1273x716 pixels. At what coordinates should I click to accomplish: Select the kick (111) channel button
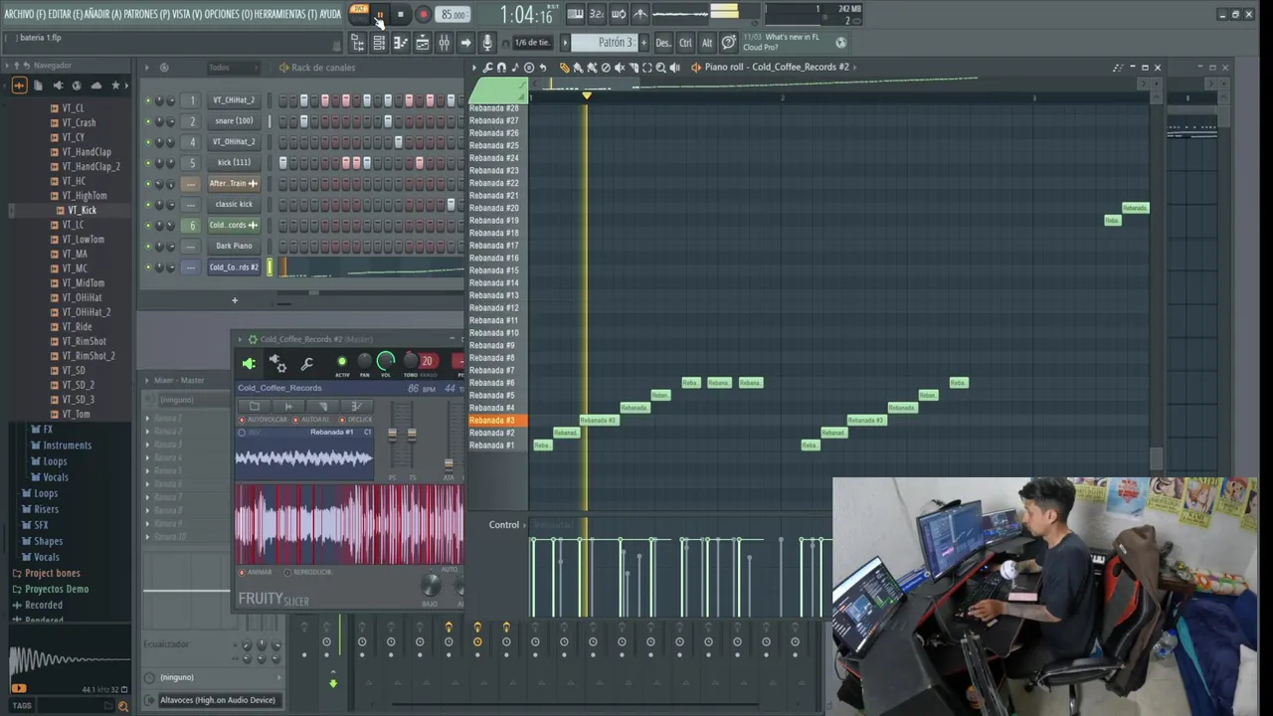pyautogui.click(x=234, y=163)
